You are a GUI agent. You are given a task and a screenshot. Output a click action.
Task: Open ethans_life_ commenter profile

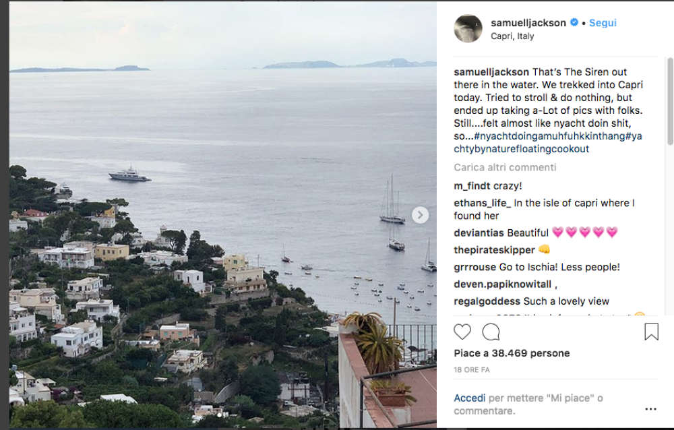483,203
